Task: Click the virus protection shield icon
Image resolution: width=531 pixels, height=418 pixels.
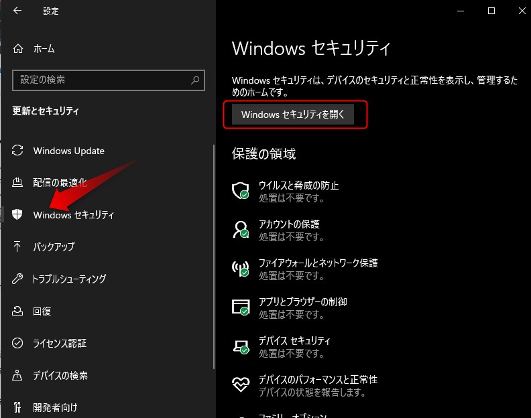Action: pos(241,190)
